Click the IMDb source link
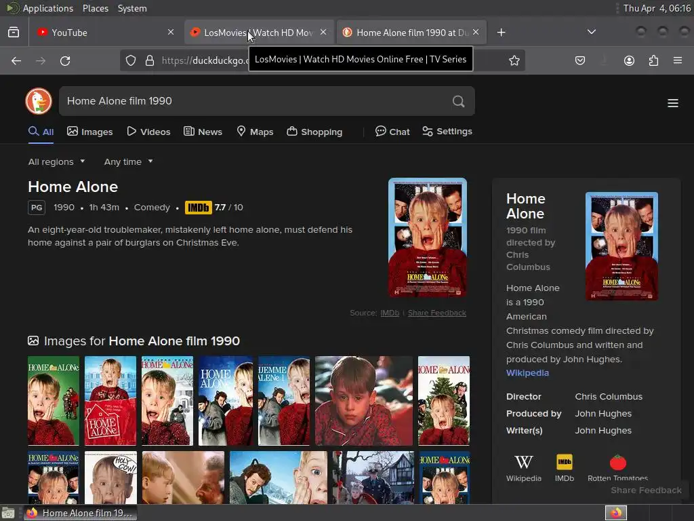This screenshot has height=521, width=694. click(x=390, y=313)
